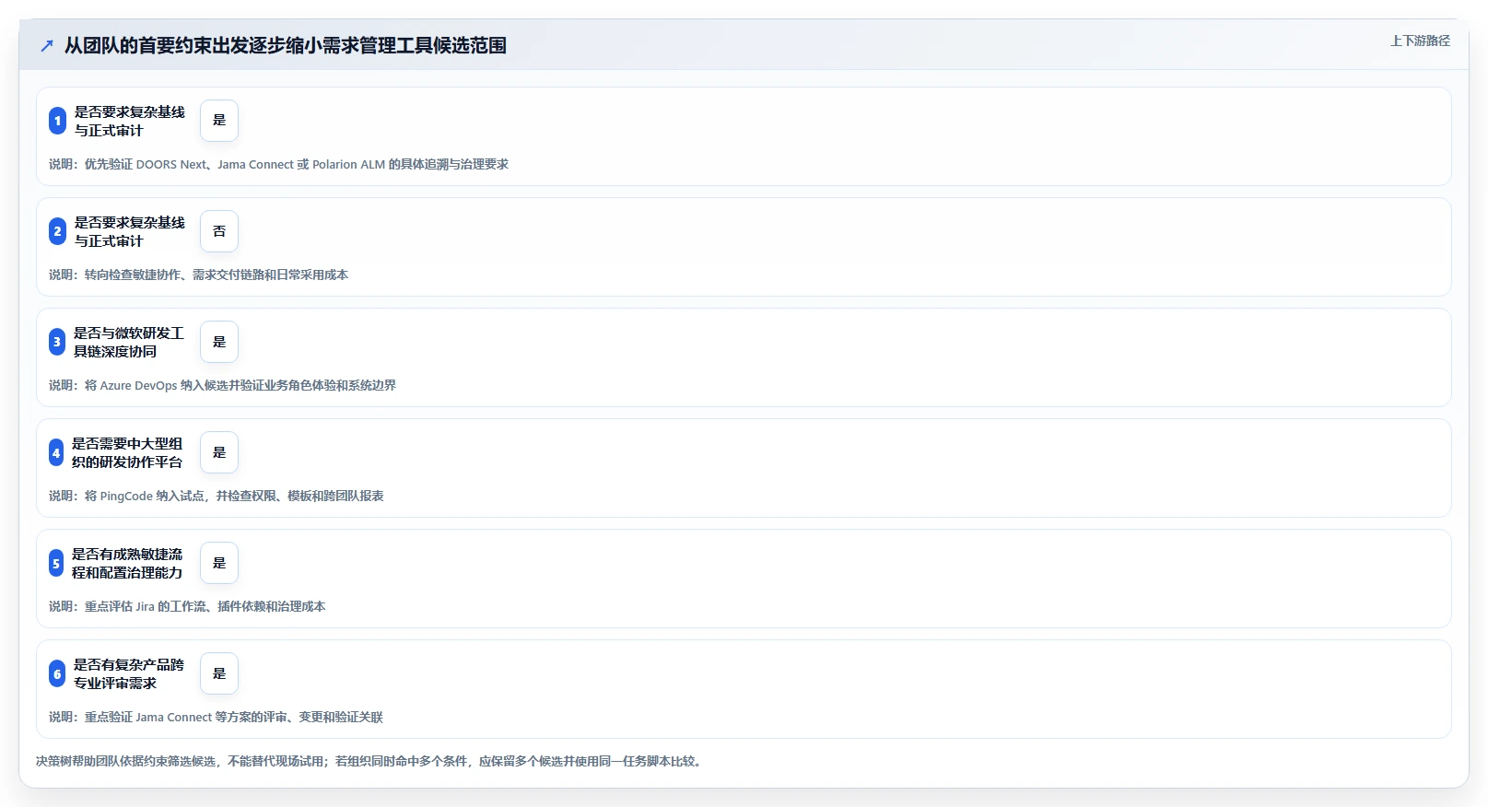Select step 6 number badge

pos(57,673)
